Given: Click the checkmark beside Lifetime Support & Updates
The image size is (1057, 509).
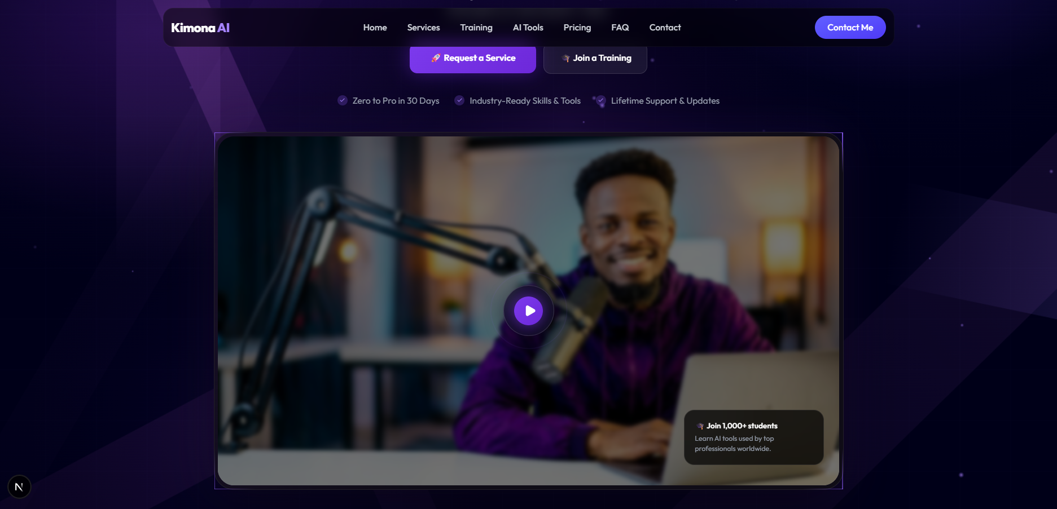Looking at the screenshot, I should coord(601,100).
